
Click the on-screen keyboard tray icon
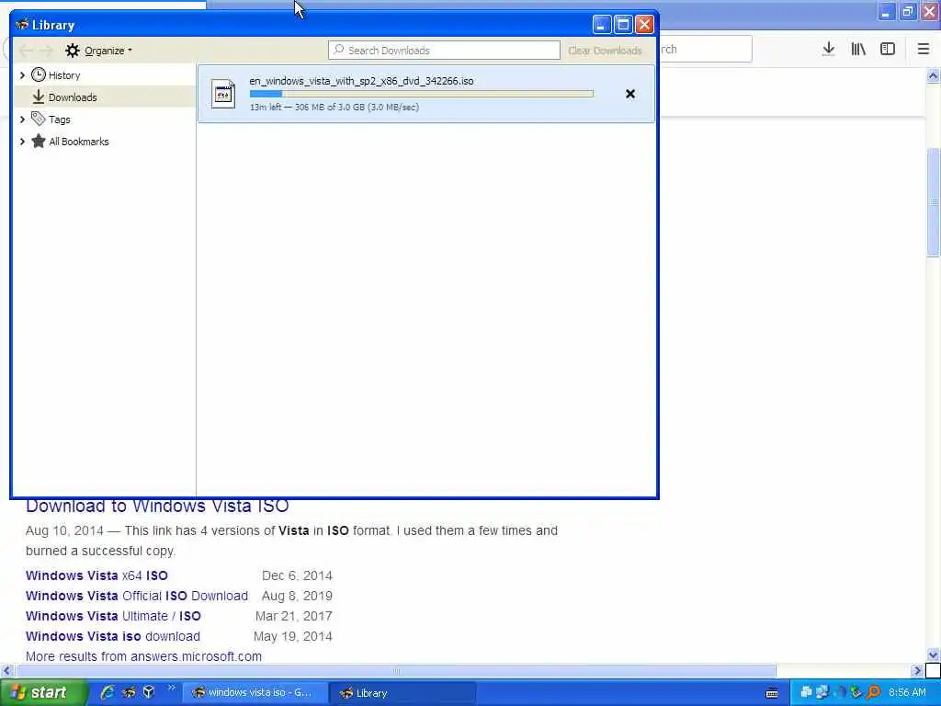click(x=772, y=693)
